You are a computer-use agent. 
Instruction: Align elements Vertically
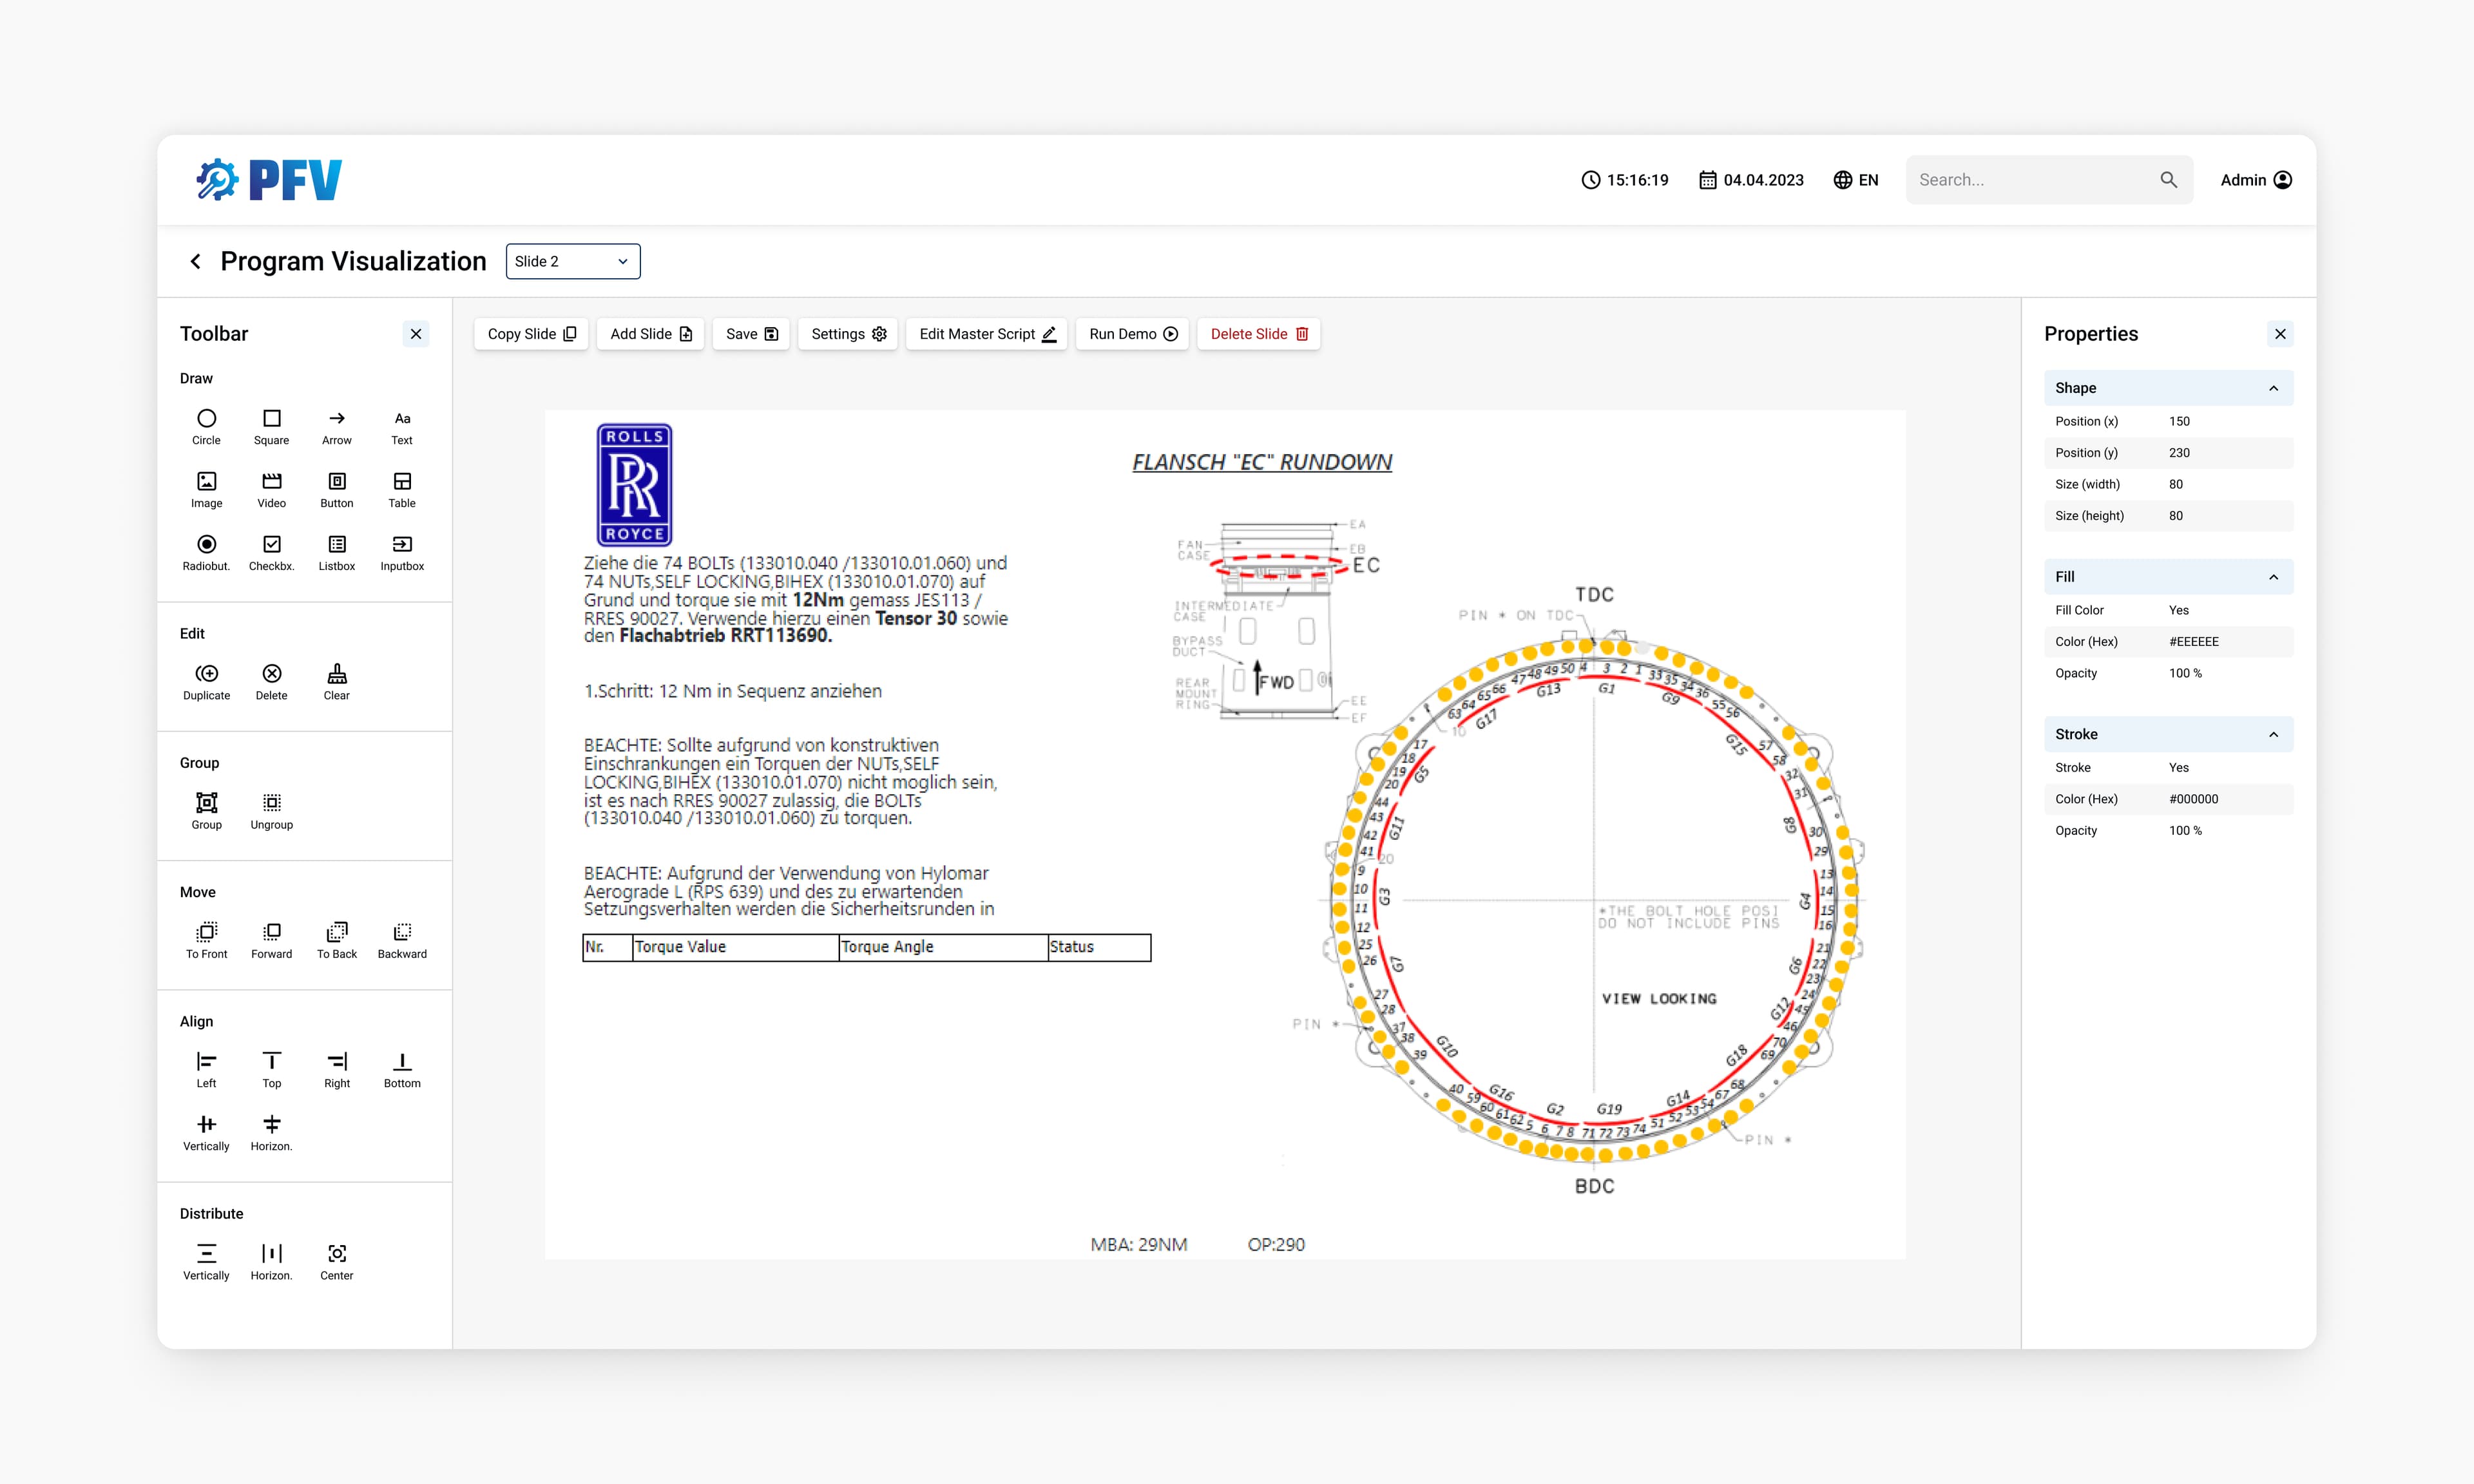coord(206,1133)
